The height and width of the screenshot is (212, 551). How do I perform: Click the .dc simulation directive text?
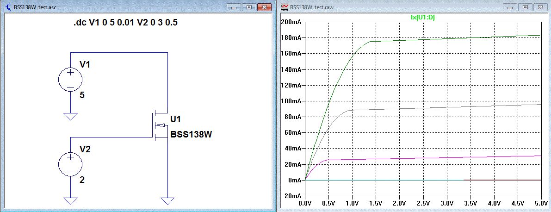tap(125, 23)
